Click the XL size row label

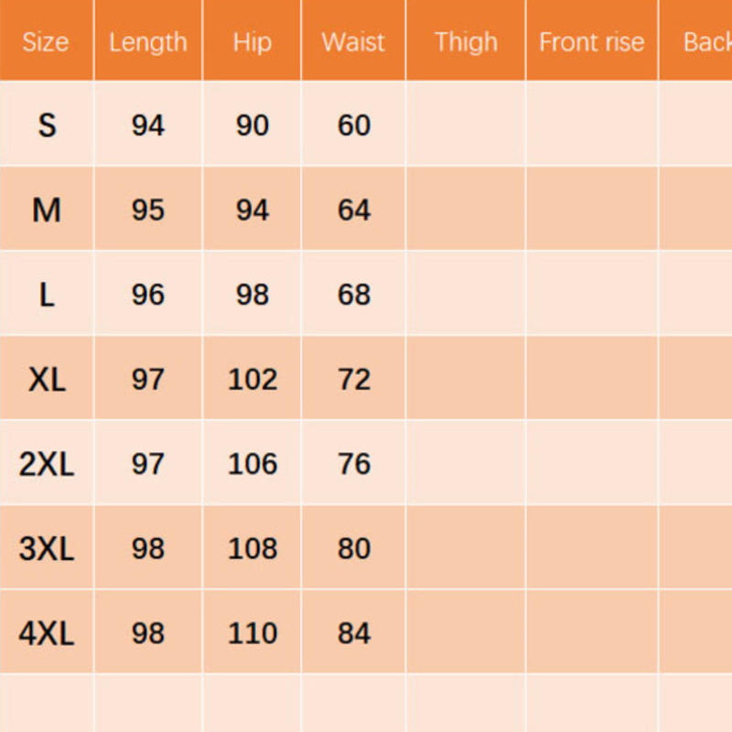click(47, 379)
